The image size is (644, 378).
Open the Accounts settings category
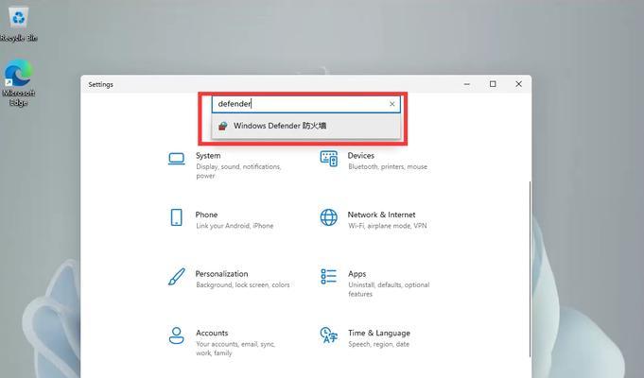(222, 342)
